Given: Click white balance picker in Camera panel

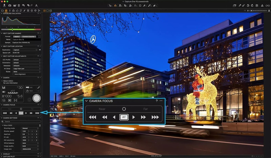Looking at the screenshot, I should (x=38, y=87).
